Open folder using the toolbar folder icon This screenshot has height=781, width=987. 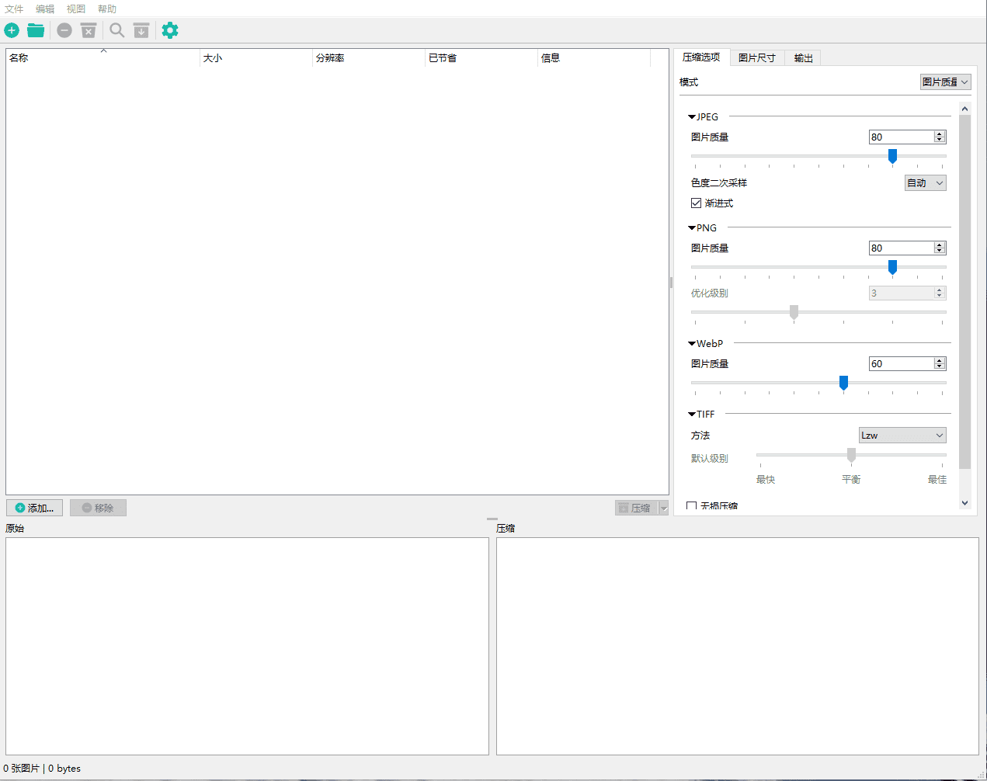[36, 30]
